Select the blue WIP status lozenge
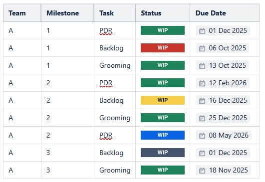The image size is (265, 182). pyautogui.click(x=163, y=135)
